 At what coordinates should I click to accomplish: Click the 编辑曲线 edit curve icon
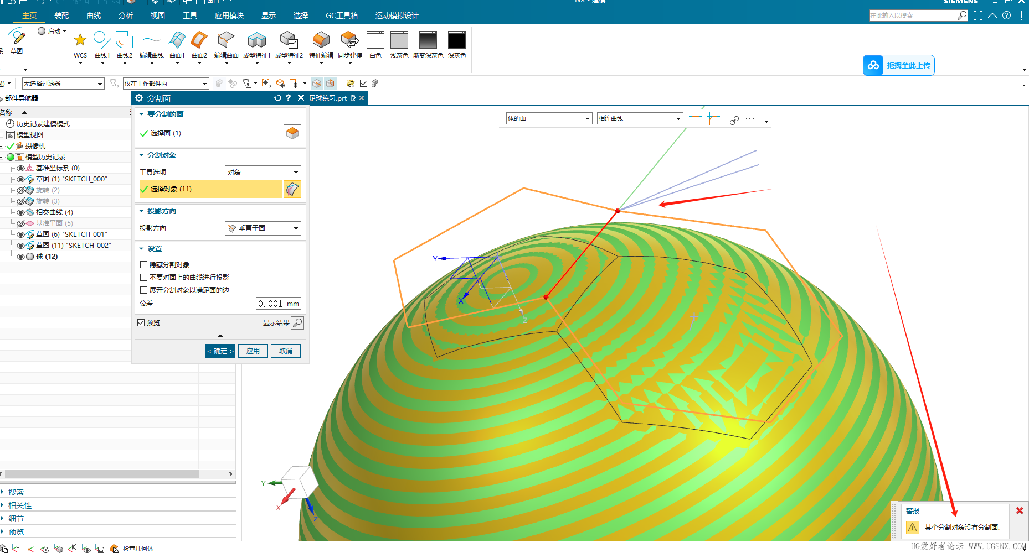[151, 40]
